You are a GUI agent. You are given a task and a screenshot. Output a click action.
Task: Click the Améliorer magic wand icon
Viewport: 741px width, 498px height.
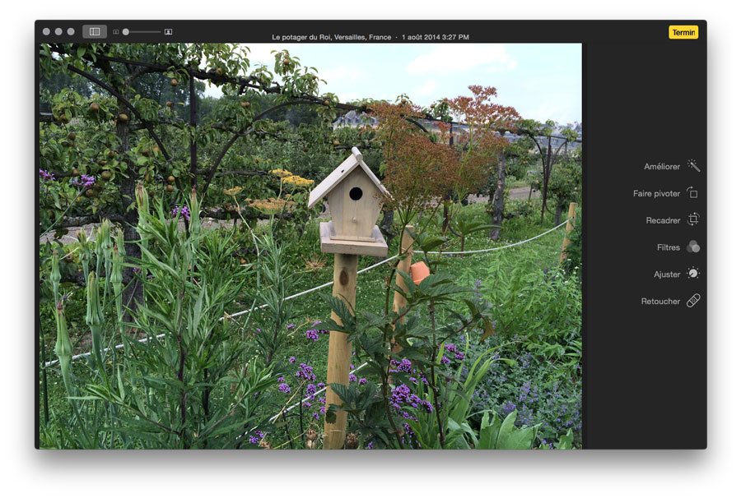coord(693,165)
